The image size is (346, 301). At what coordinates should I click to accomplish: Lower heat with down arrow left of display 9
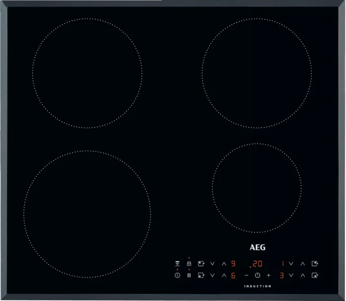click(x=212, y=263)
